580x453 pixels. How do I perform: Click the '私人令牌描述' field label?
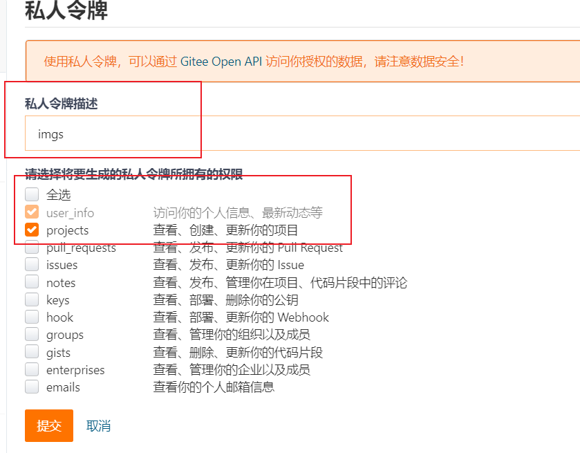coord(62,104)
